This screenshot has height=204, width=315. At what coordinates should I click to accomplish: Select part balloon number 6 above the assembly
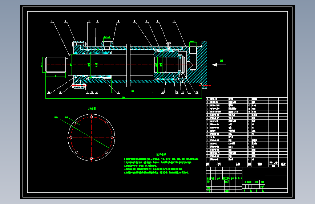(134, 21)
